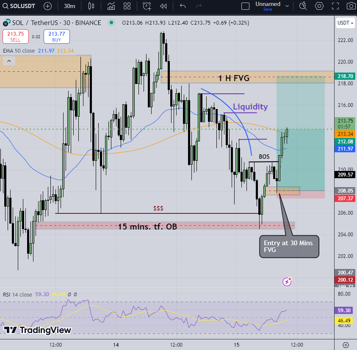Select the BOS text label
This screenshot has width=357, height=350.
264,157
